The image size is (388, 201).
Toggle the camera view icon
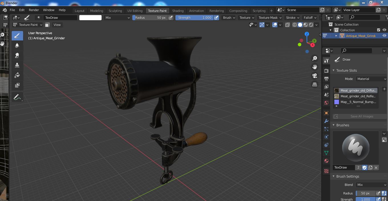(x=315, y=76)
